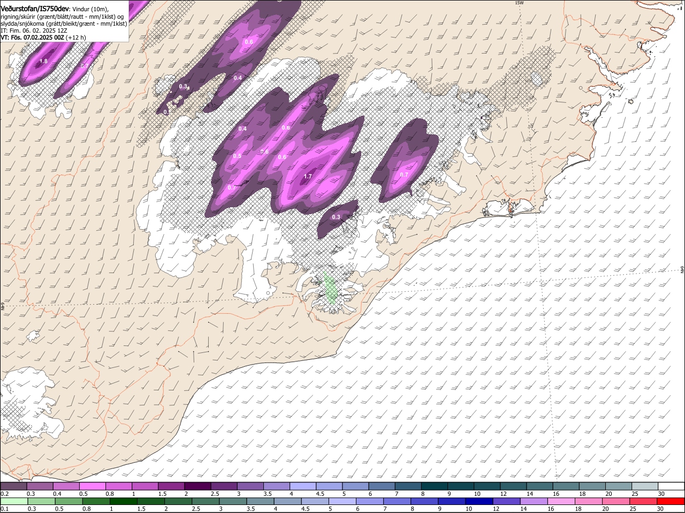Image resolution: width=685 pixels, height=513 pixels.
Task: Select the 20–25 gray swatch in purple-to-gray legend
Action: pyautogui.click(x=619, y=486)
